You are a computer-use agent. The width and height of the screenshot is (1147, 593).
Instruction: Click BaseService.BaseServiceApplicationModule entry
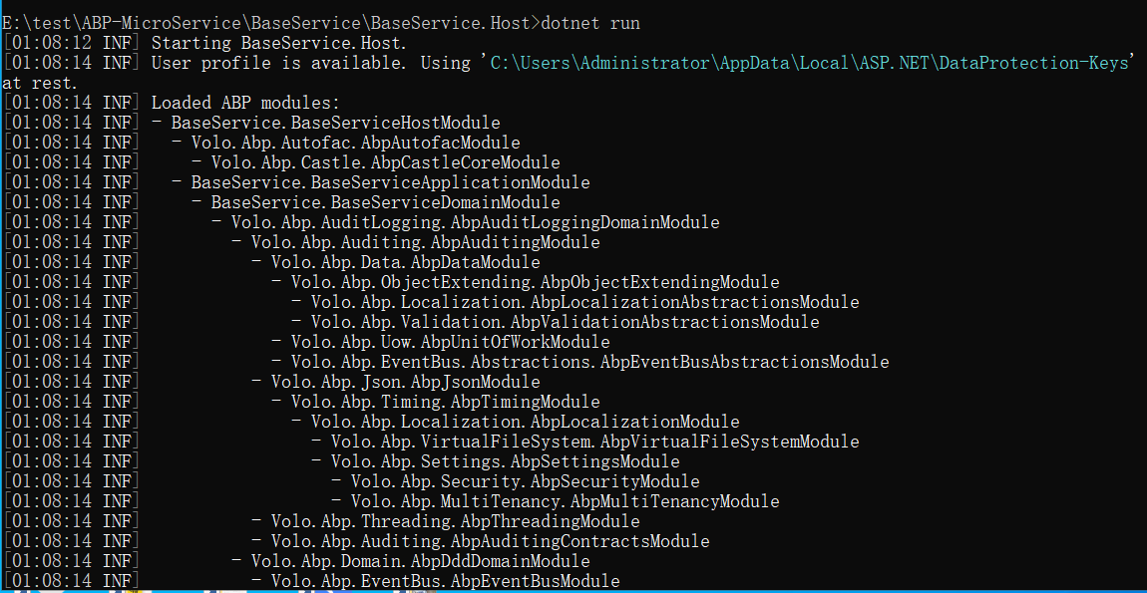[391, 182]
